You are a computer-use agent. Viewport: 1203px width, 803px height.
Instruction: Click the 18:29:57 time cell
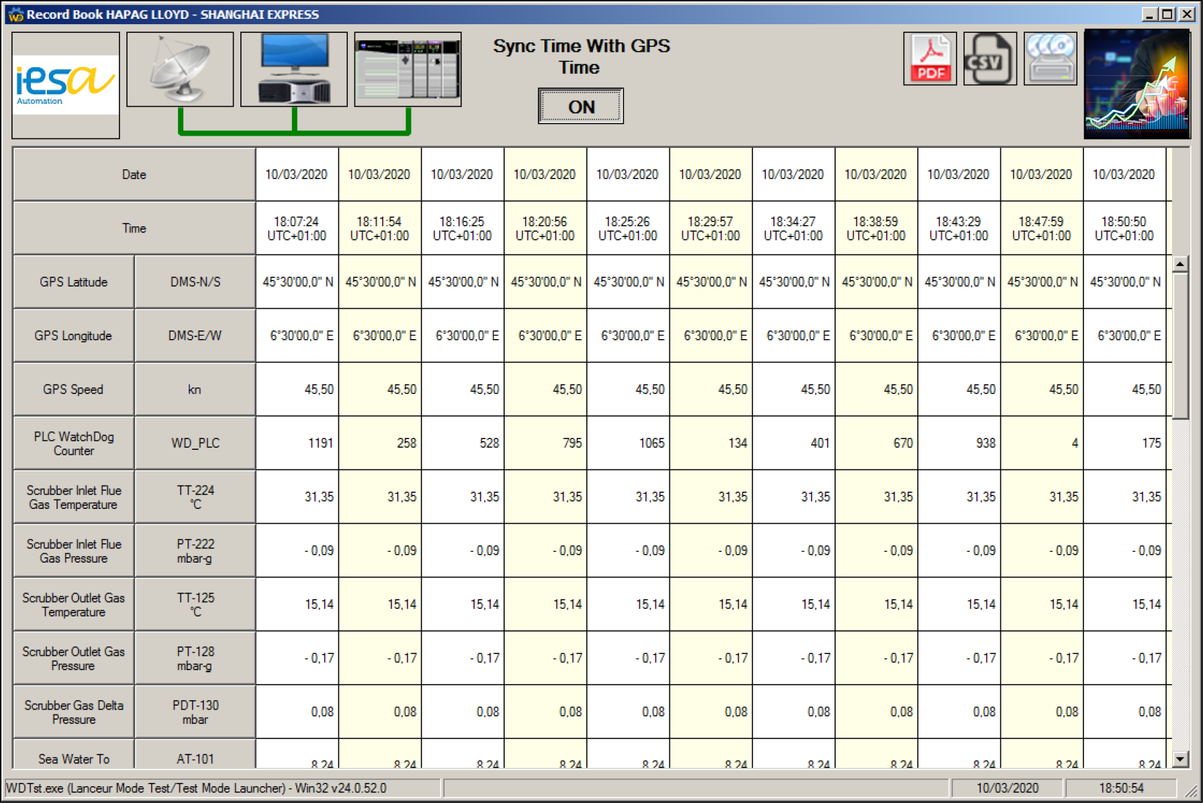pos(711,228)
